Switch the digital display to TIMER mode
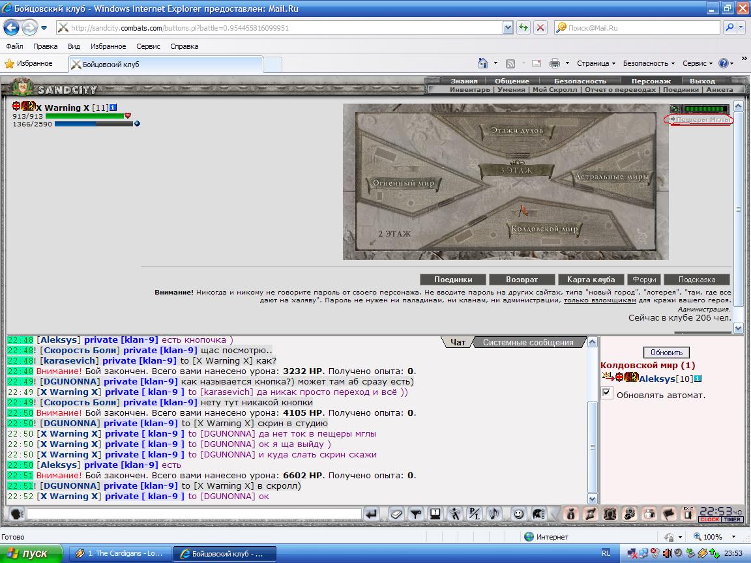This screenshot has height=563, width=751. tap(732, 520)
